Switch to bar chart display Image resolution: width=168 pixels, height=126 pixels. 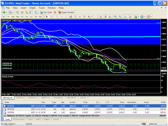point(101,17)
